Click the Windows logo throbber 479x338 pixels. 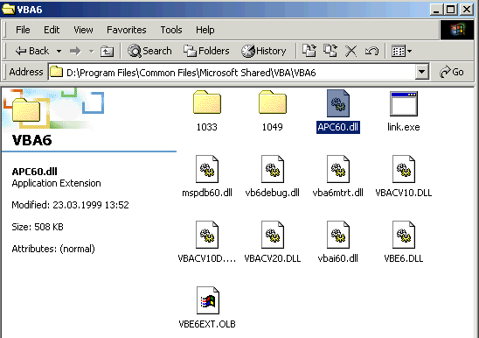(456, 30)
